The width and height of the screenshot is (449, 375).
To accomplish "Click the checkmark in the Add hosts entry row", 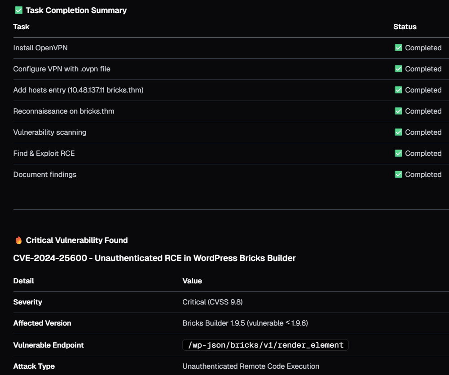I will coord(398,90).
